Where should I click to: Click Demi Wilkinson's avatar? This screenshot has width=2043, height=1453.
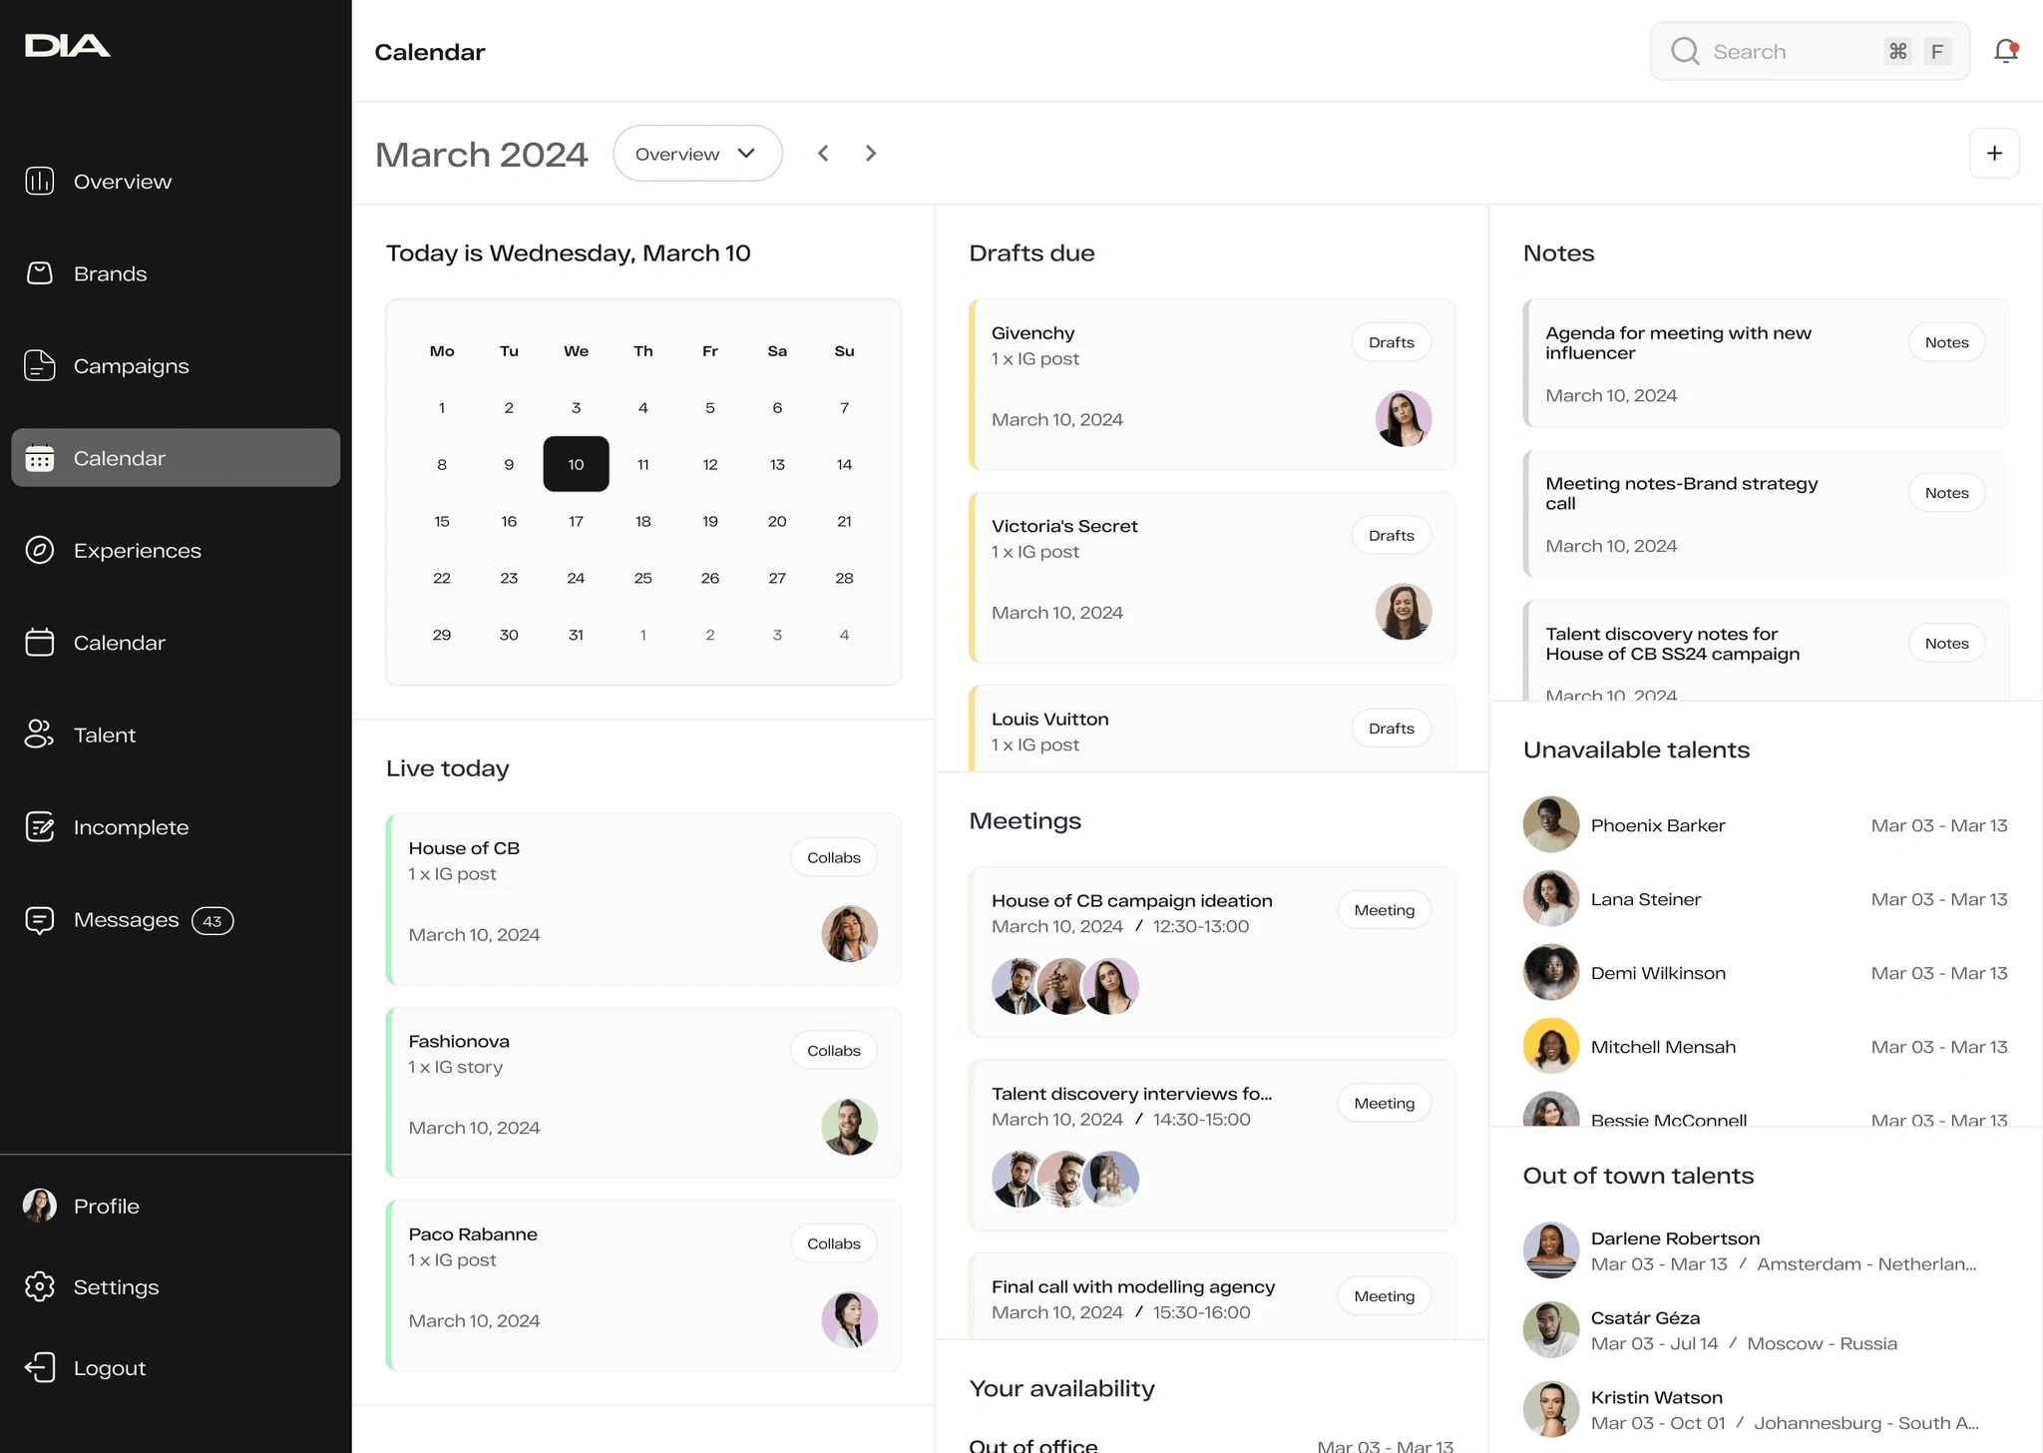1551,973
